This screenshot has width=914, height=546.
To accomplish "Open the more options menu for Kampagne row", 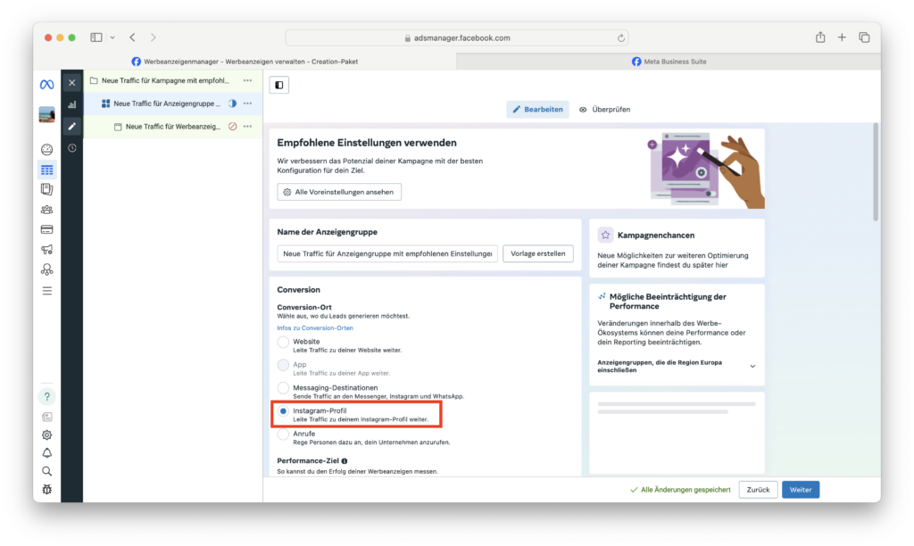I will click(x=248, y=80).
